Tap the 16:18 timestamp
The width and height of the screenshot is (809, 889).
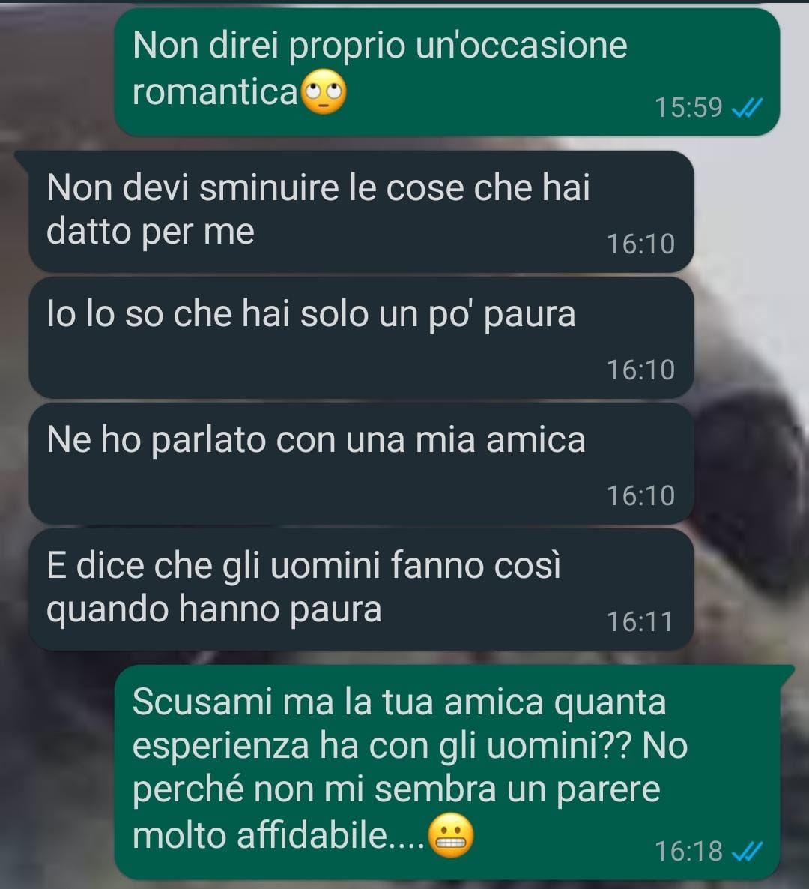coord(688,852)
